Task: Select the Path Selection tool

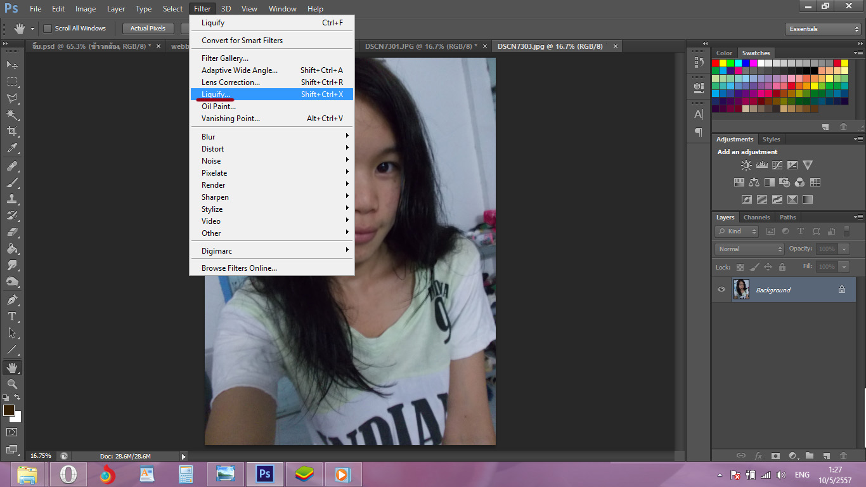Action: click(x=12, y=332)
